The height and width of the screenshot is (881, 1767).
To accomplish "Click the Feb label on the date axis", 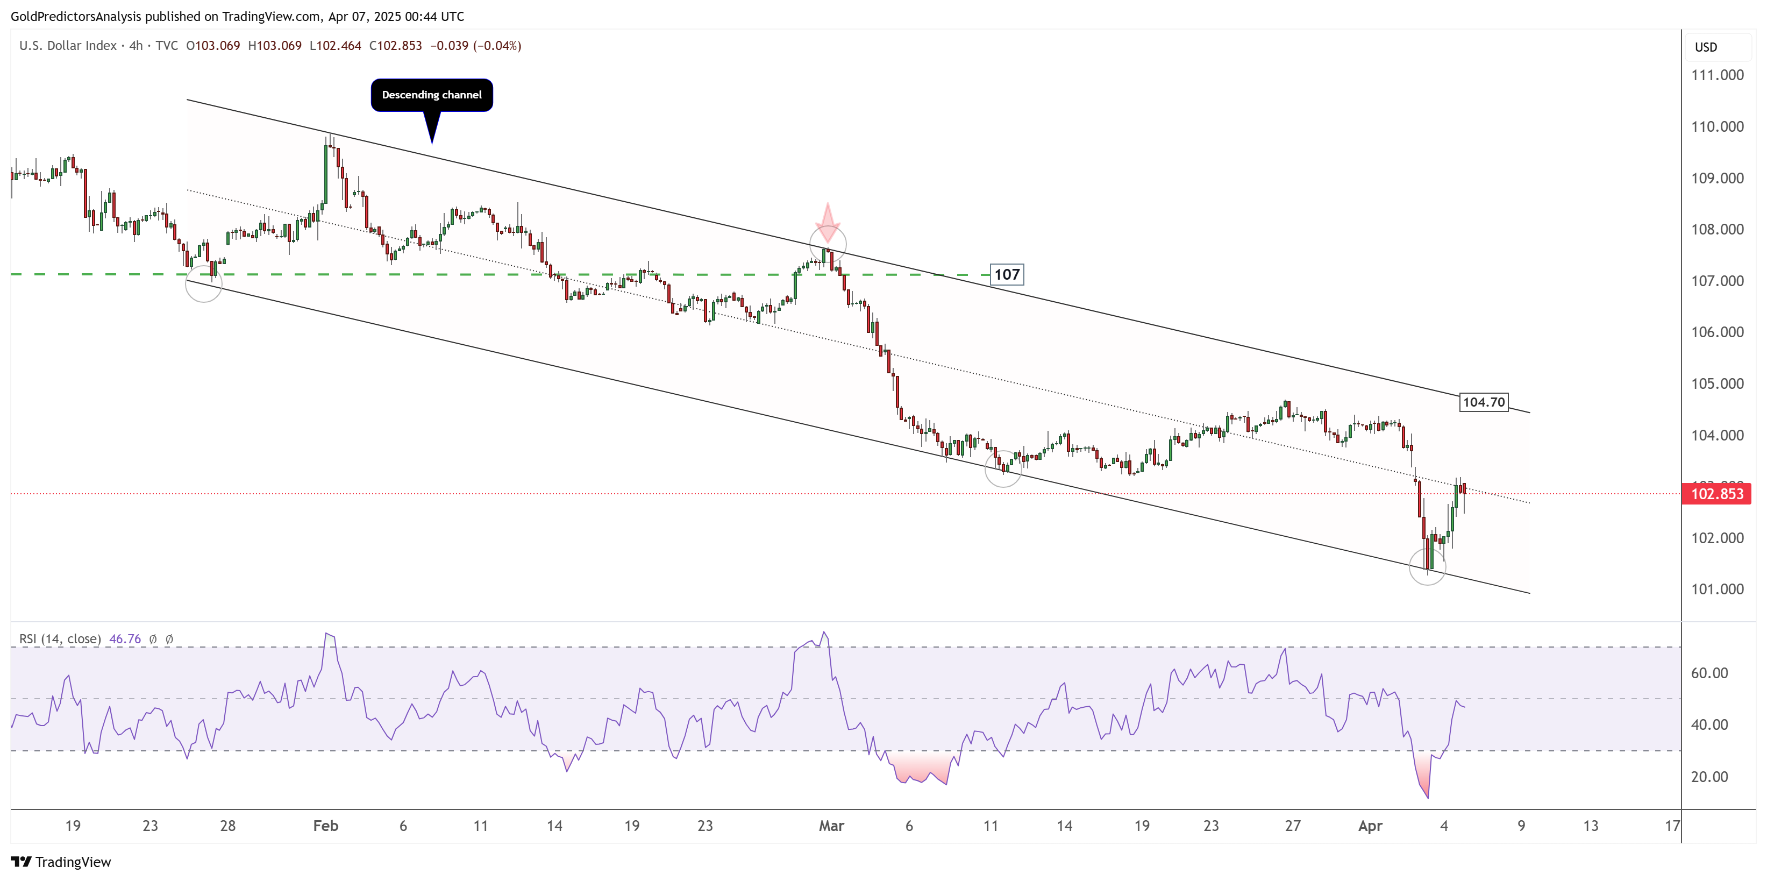I will (x=325, y=826).
